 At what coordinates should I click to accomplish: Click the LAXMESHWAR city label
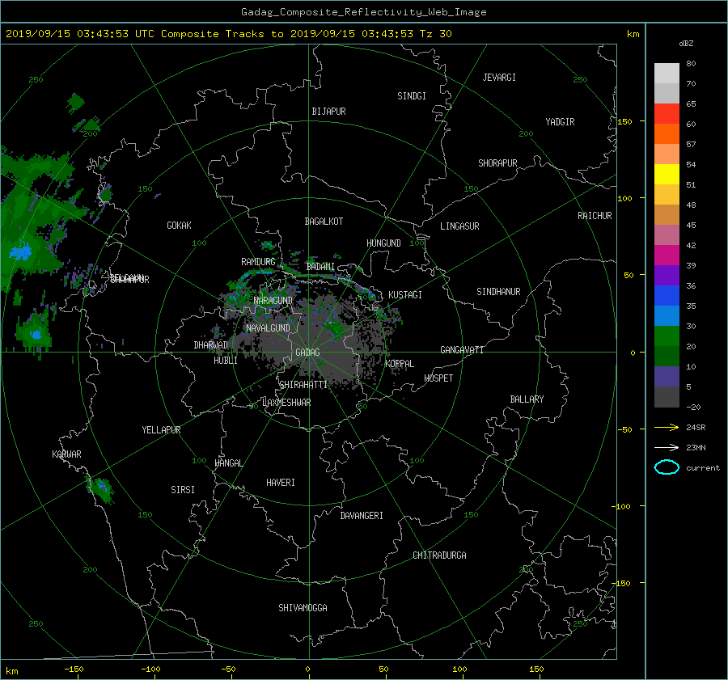pyautogui.click(x=286, y=403)
